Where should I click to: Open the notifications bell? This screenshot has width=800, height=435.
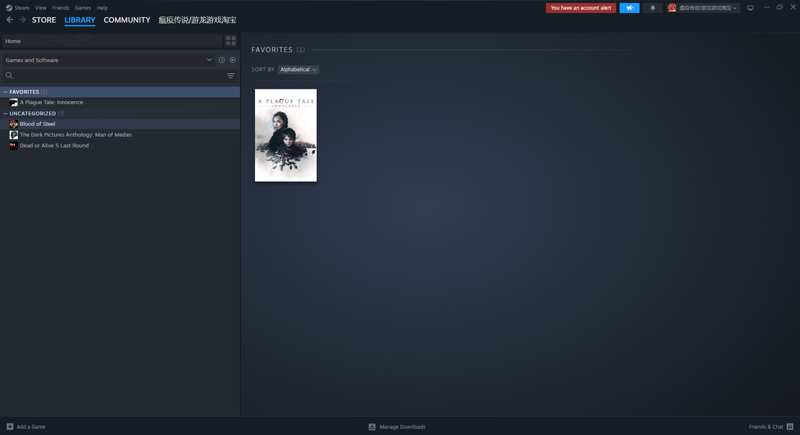click(653, 8)
